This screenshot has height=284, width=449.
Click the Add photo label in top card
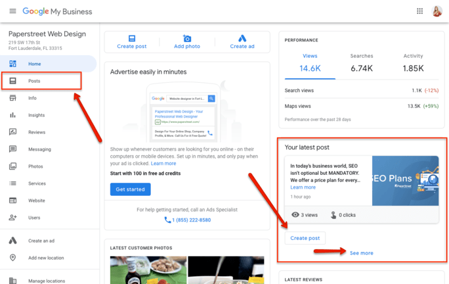[x=187, y=46]
